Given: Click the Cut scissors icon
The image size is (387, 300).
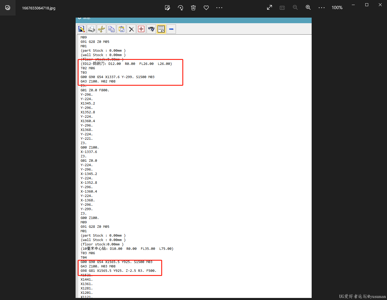Looking at the screenshot, I should click(101, 29).
